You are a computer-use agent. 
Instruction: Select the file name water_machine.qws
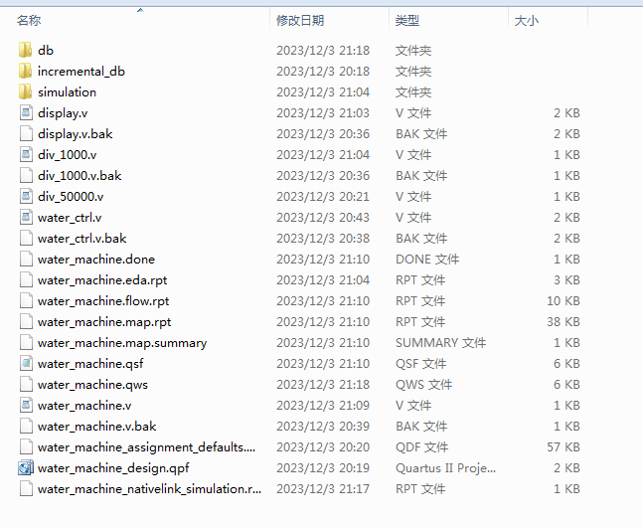(92, 385)
